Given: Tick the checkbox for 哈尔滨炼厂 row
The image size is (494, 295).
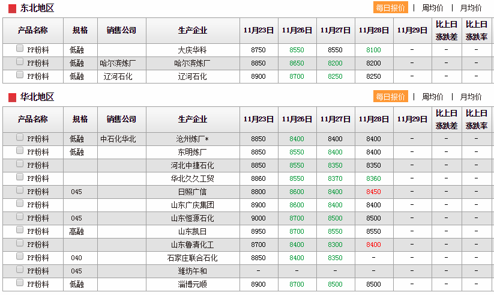Looking at the screenshot, I should point(20,62).
